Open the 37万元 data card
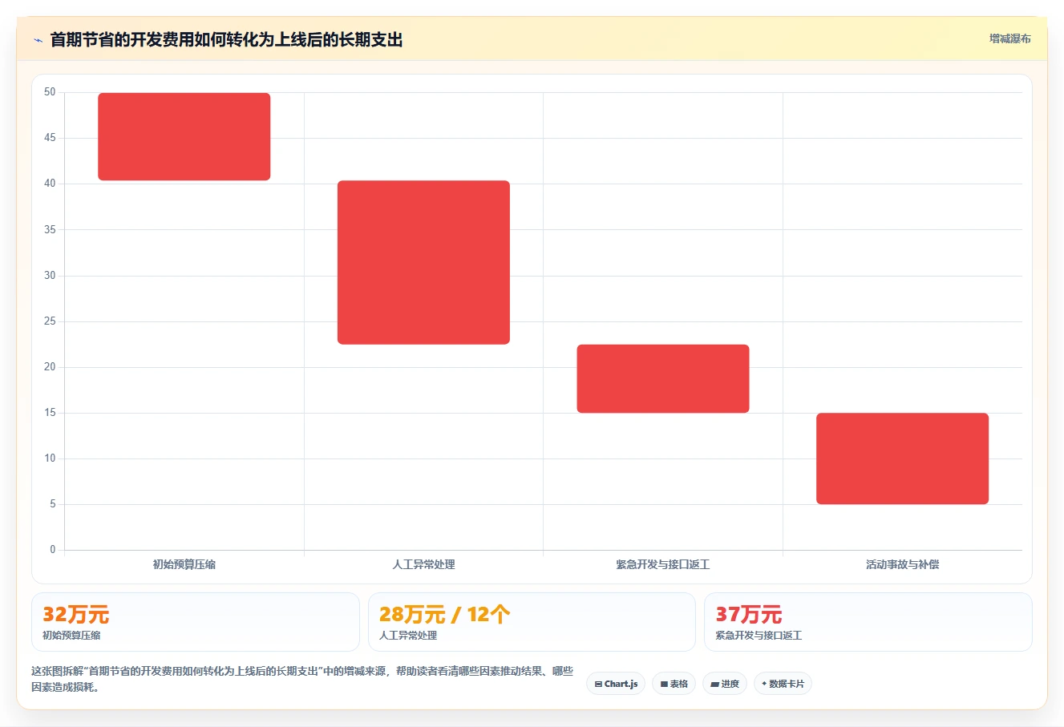The image size is (1064, 727). [868, 622]
